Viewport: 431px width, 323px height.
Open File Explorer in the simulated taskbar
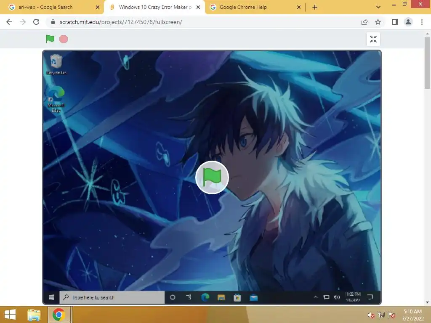pyautogui.click(x=221, y=297)
